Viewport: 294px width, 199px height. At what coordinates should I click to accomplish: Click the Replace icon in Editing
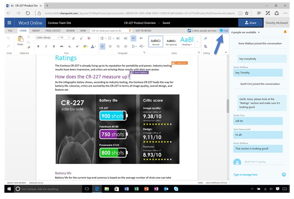click(x=206, y=46)
